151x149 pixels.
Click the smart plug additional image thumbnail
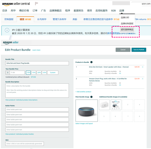[104, 105]
